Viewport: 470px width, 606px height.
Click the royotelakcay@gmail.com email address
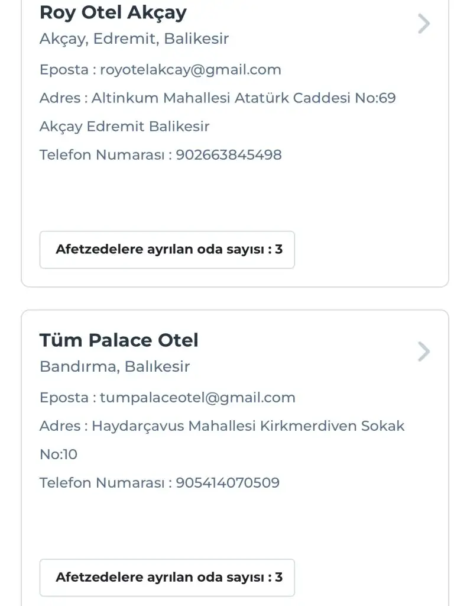pos(190,70)
